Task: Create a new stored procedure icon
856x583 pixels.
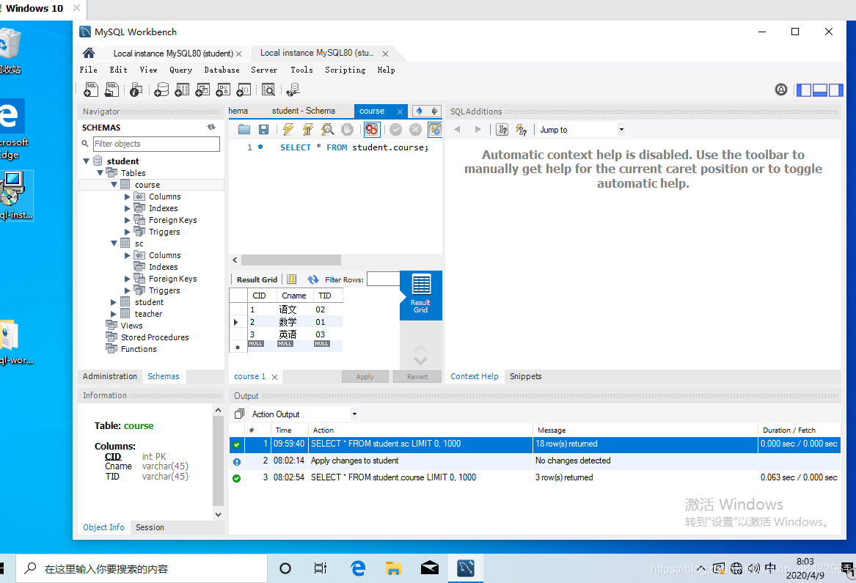Action: pyautogui.click(x=223, y=89)
